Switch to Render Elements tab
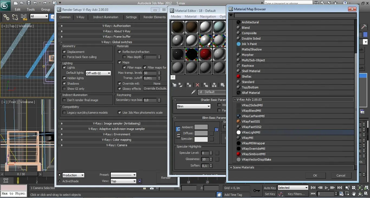This screenshot has height=198, width=370. 154,17
